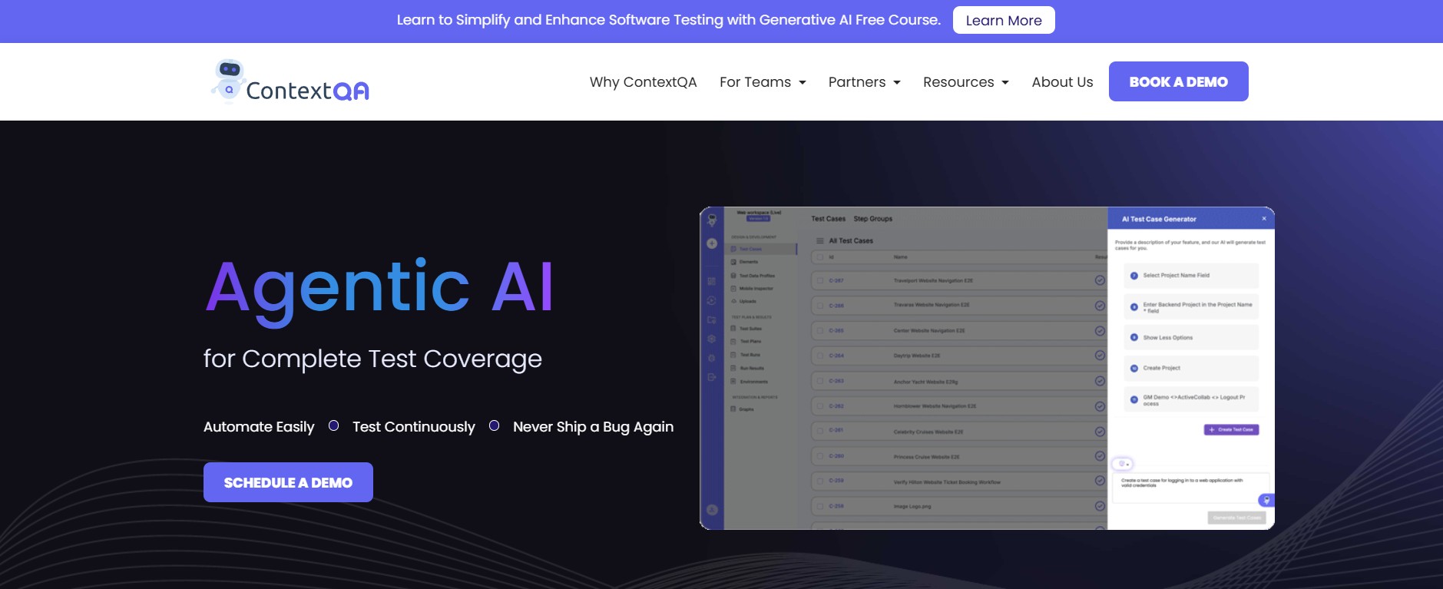This screenshot has height=589, width=1443.
Task: Expand the Partners menu
Action: [x=864, y=81]
